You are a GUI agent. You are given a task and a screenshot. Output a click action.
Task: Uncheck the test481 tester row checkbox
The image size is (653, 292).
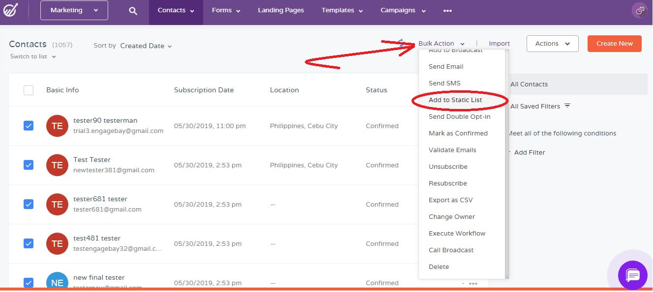pos(29,244)
